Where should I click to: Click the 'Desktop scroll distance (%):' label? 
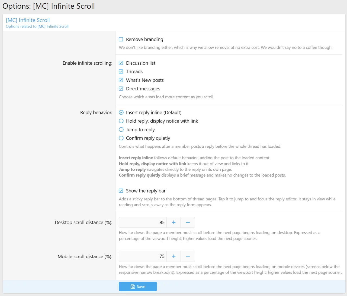pyautogui.click(x=83, y=223)
